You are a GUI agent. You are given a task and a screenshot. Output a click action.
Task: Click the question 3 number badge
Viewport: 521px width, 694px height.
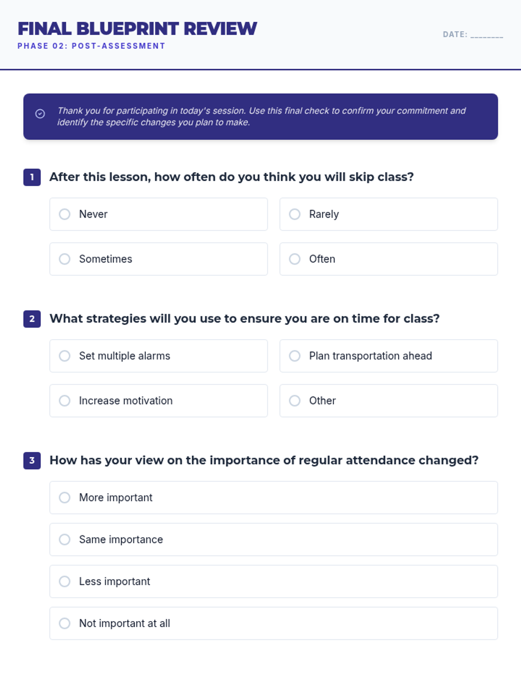coord(32,460)
